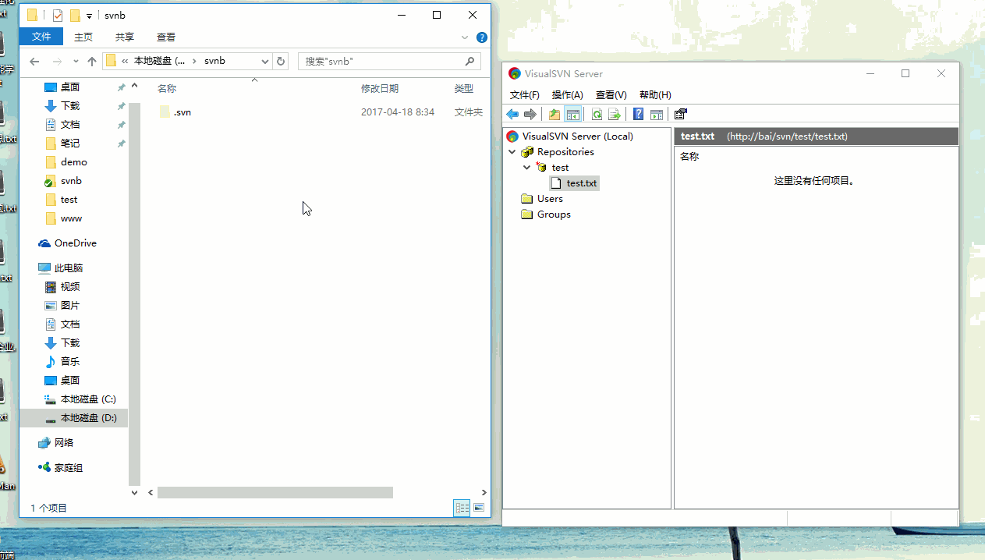Collapse Repositories node in VisualSVN tree

point(512,152)
